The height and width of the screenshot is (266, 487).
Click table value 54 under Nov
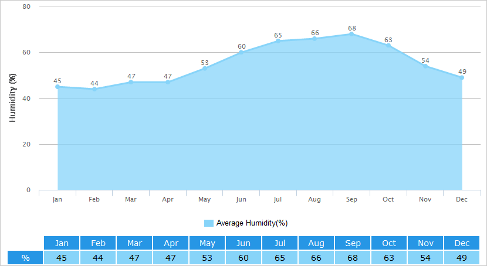(x=425, y=258)
